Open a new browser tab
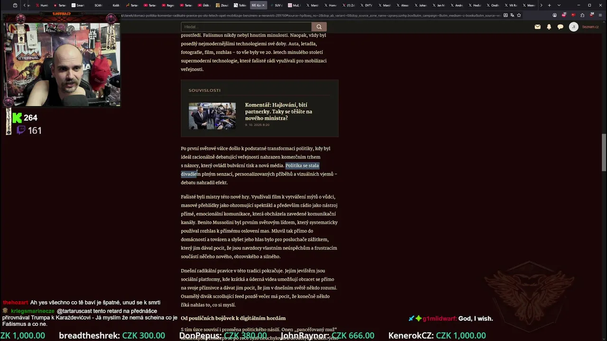This screenshot has width=607, height=341. coord(549,5)
